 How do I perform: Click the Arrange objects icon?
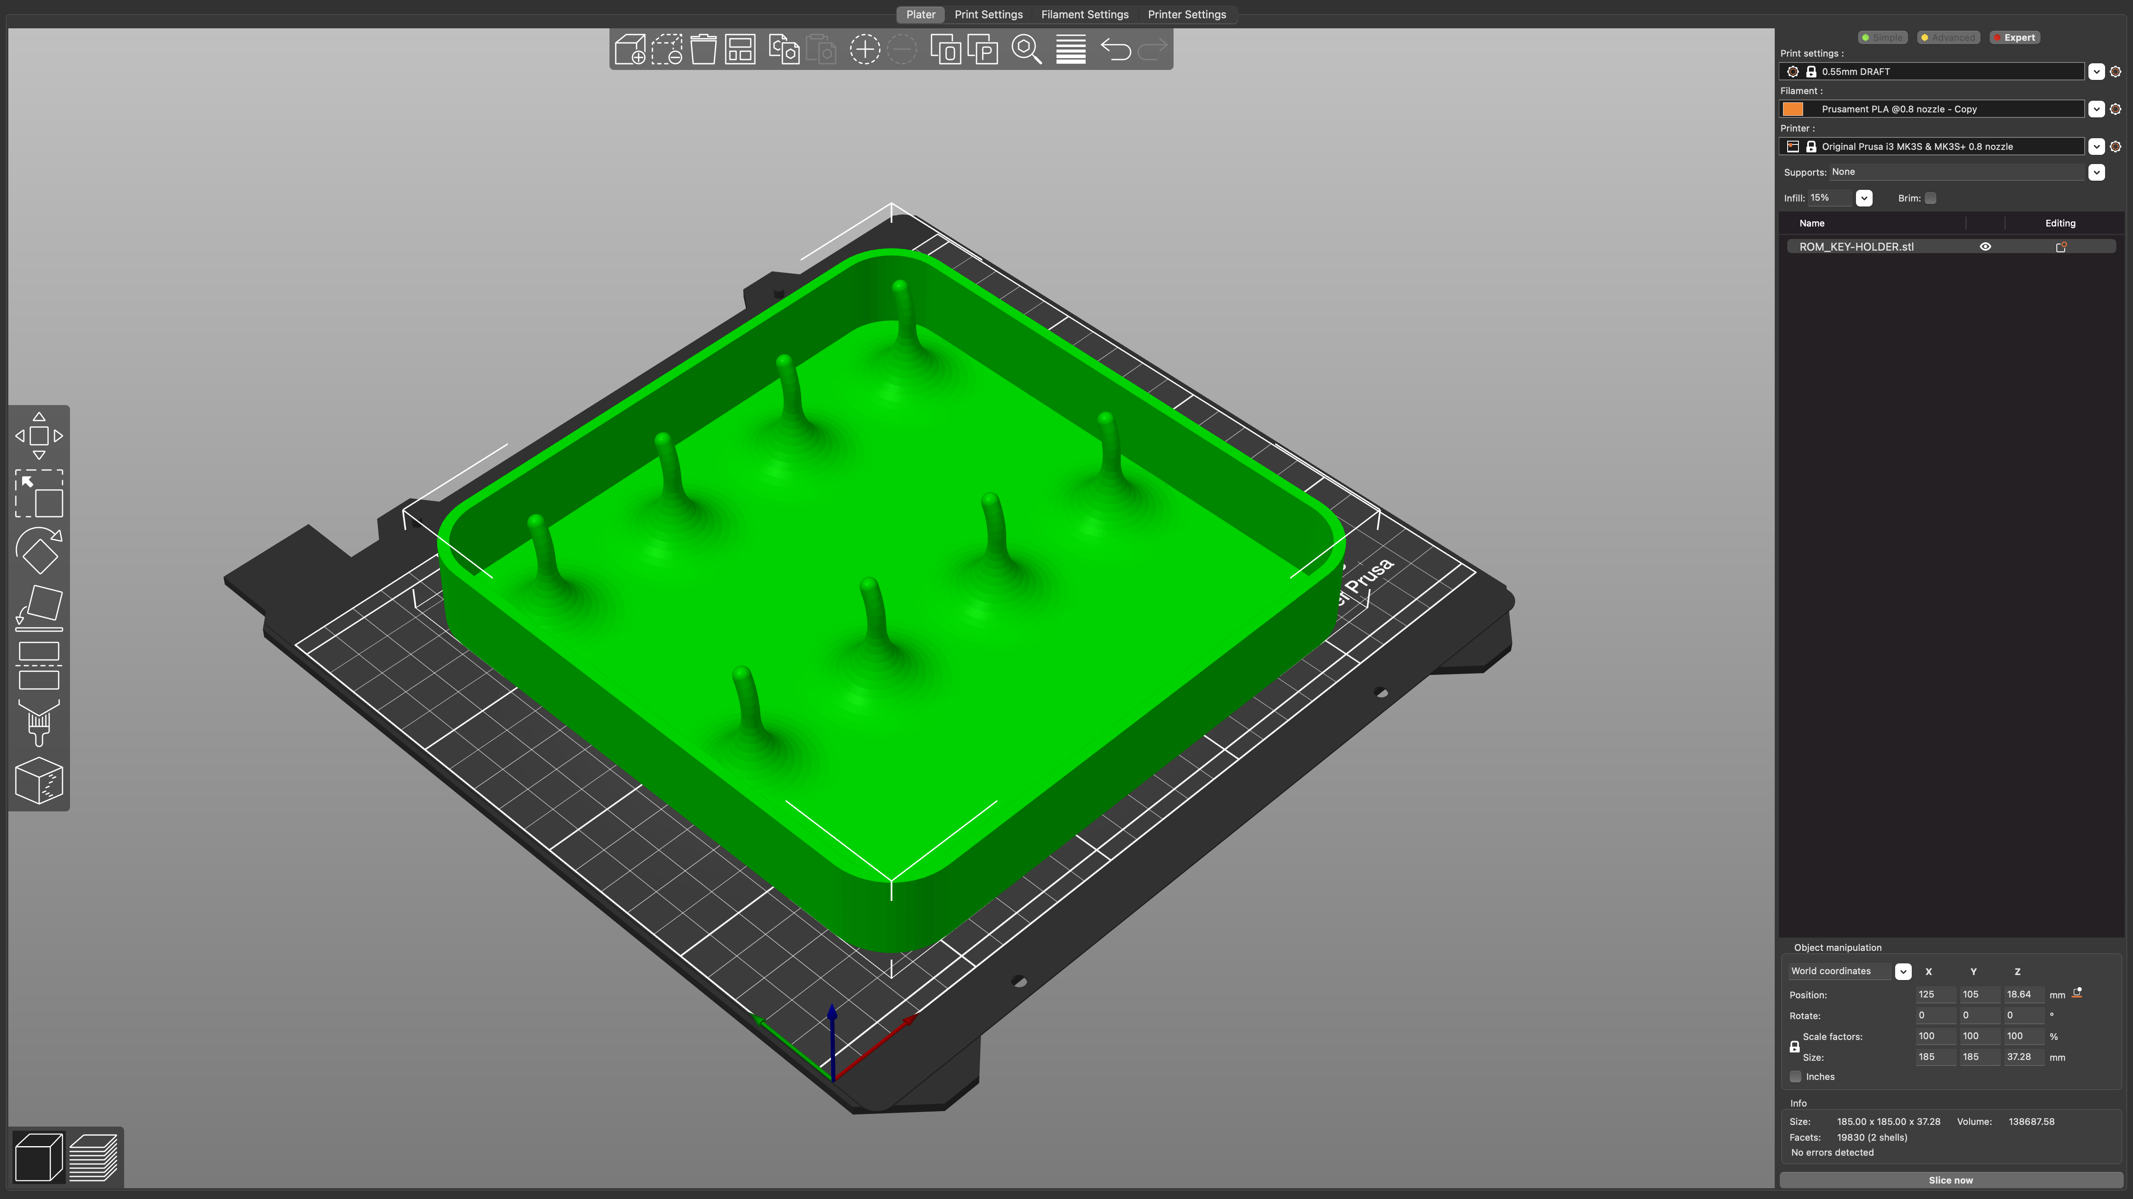[740, 50]
